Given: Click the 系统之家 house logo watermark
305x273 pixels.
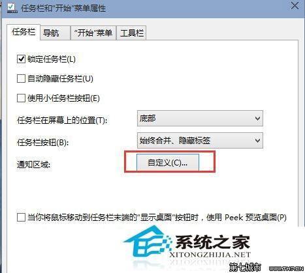Looking at the screenshot, I should [x=148, y=242].
